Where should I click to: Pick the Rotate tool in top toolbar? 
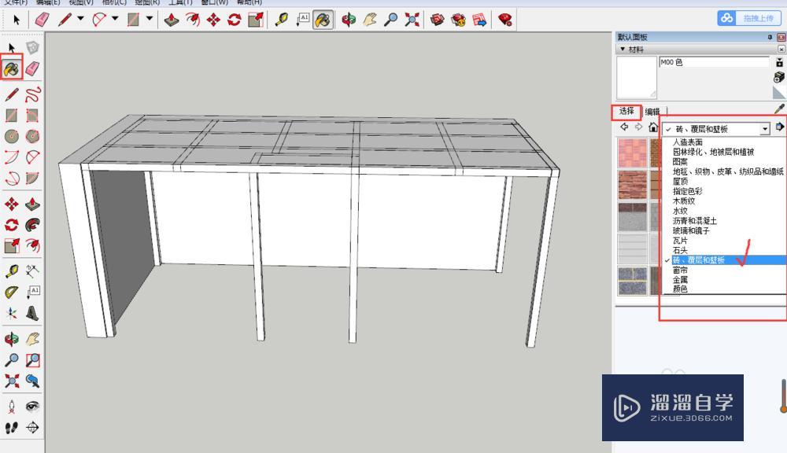point(235,20)
